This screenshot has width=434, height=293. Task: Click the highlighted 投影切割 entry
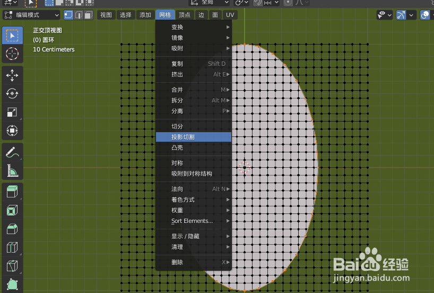click(x=194, y=137)
